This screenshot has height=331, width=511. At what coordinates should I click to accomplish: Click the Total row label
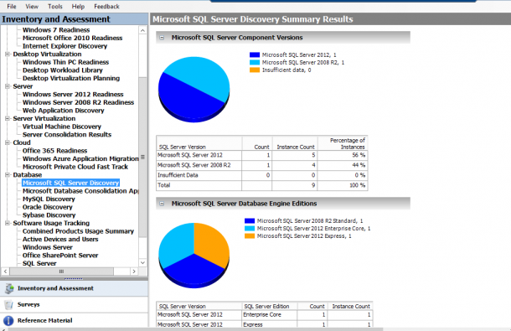tap(163, 185)
